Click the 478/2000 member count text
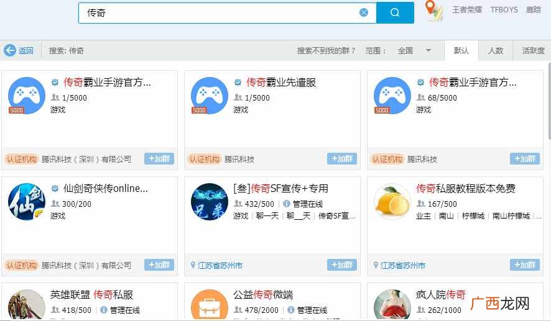The width and height of the screenshot is (551, 321). click(261, 310)
